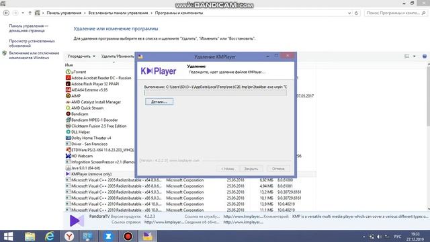Click the uninstall progress bar
The width and height of the screenshot is (430, 242).
click(x=216, y=93)
